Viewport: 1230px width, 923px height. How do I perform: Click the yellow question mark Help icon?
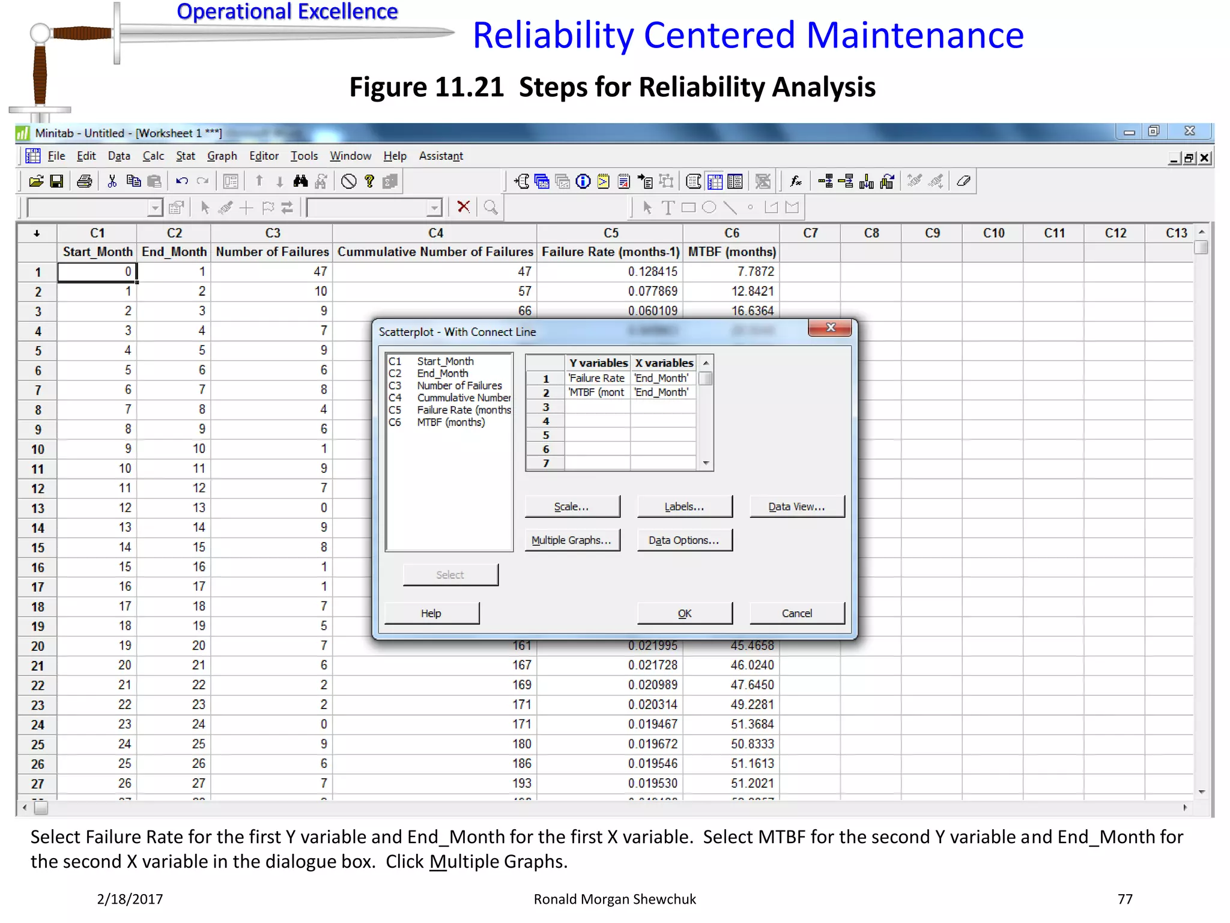click(x=370, y=181)
